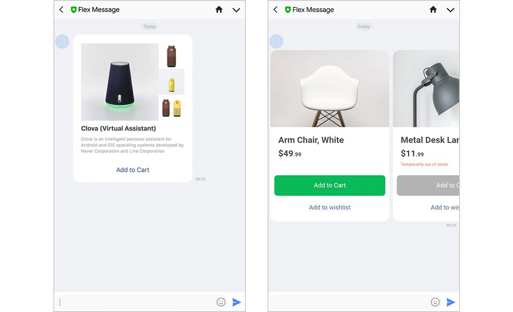
Task: Expand the chevron menu in the left chat header
Action: [x=236, y=10]
